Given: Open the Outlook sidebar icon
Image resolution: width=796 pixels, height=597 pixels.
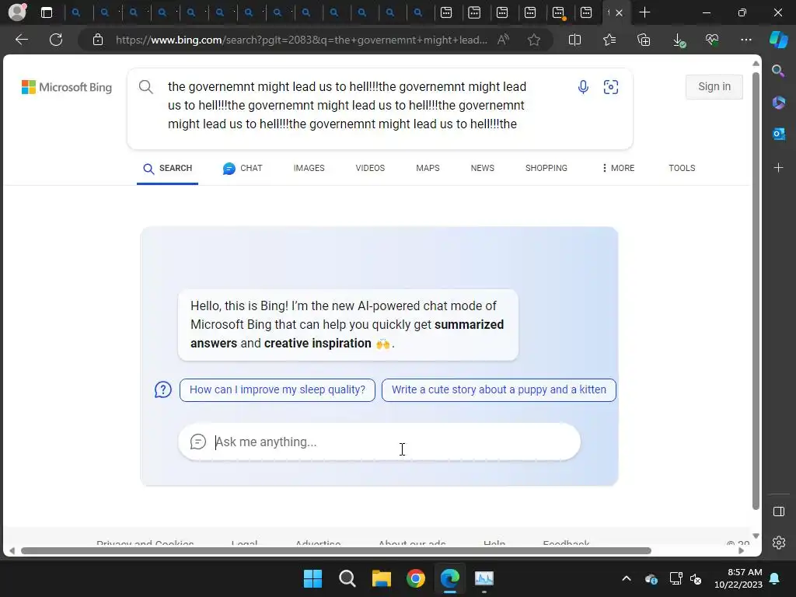Looking at the screenshot, I should [778, 134].
